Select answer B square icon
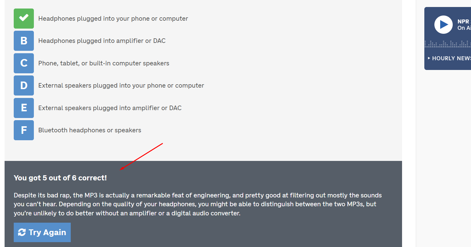 (x=24, y=41)
